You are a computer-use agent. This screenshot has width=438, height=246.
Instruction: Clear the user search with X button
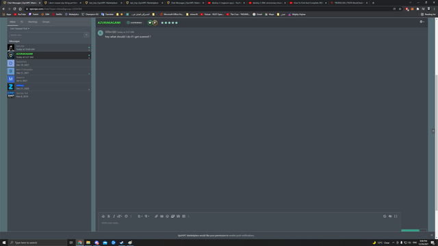click(86, 35)
